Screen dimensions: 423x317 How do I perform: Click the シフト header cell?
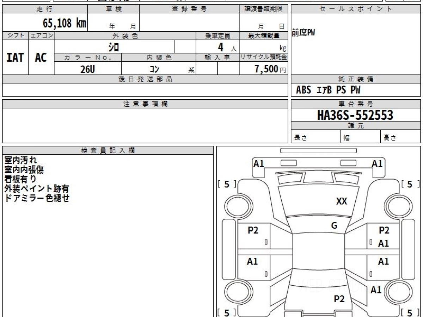pos(15,36)
